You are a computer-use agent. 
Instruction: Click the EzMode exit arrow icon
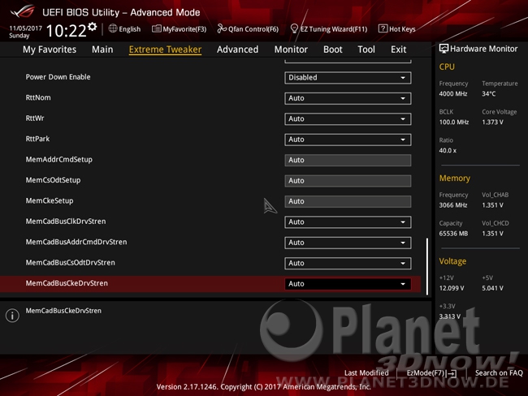[x=452, y=373]
